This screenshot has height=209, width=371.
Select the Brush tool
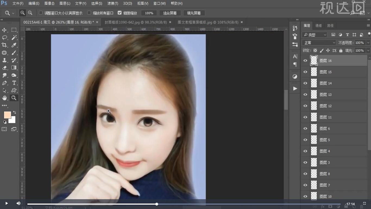(14, 53)
